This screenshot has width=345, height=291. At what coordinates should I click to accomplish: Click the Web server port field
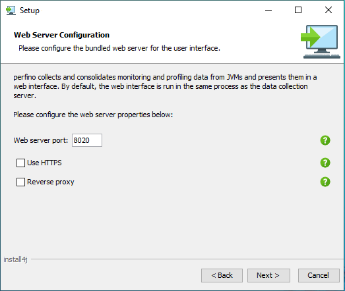click(87, 140)
